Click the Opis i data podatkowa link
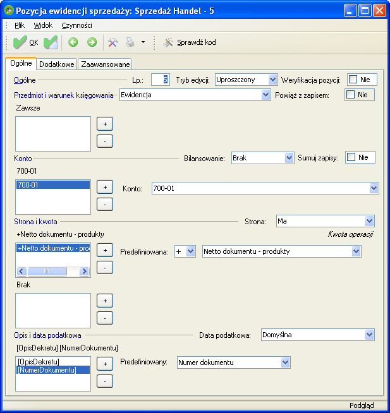This screenshot has height=413, width=390. 47,335
